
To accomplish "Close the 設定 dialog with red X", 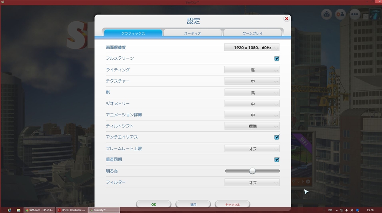I will pyautogui.click(x=286, y=19).
